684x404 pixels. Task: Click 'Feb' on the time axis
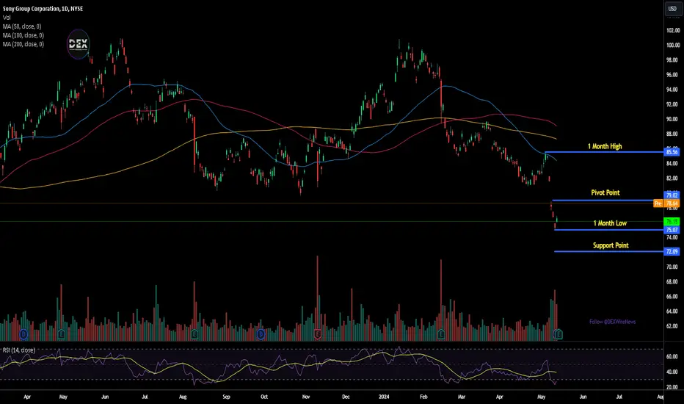pyautogui.click(x=423, y=397)
